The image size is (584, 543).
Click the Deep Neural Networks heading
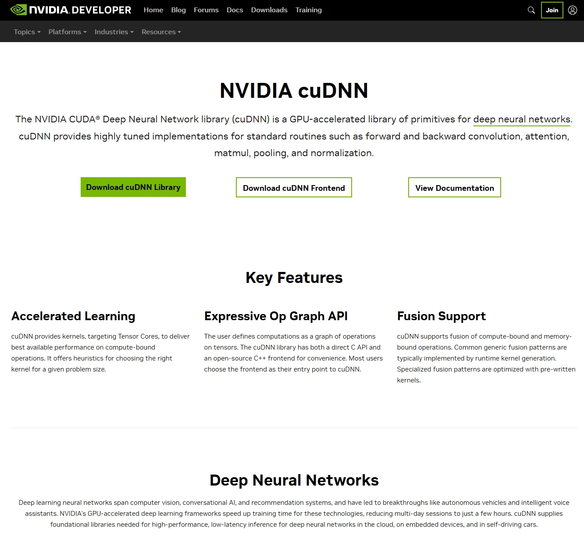(294, 480)
